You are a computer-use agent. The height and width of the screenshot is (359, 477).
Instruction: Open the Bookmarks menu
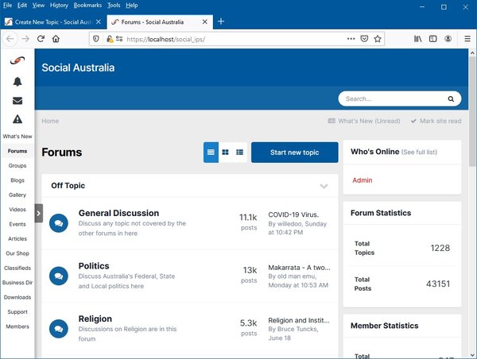tap(87, 5)
